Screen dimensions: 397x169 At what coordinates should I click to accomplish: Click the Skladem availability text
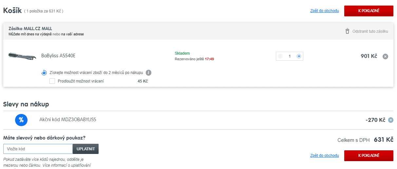[x=182, y=53]
